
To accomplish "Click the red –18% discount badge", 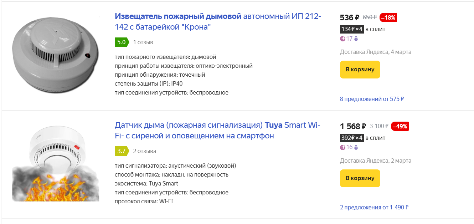I will [x=388, y=17].
